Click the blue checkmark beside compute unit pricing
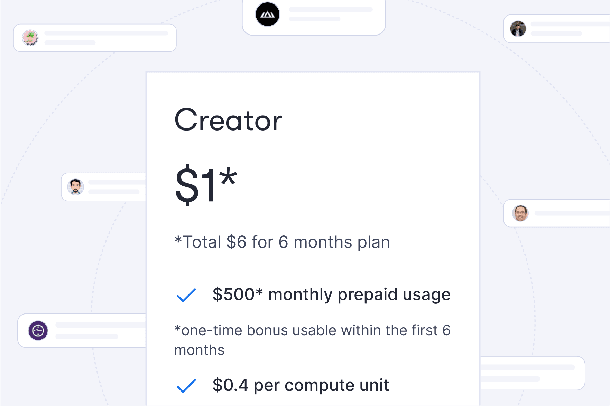This screenshot has width=610, height=406. coord(186,386)
